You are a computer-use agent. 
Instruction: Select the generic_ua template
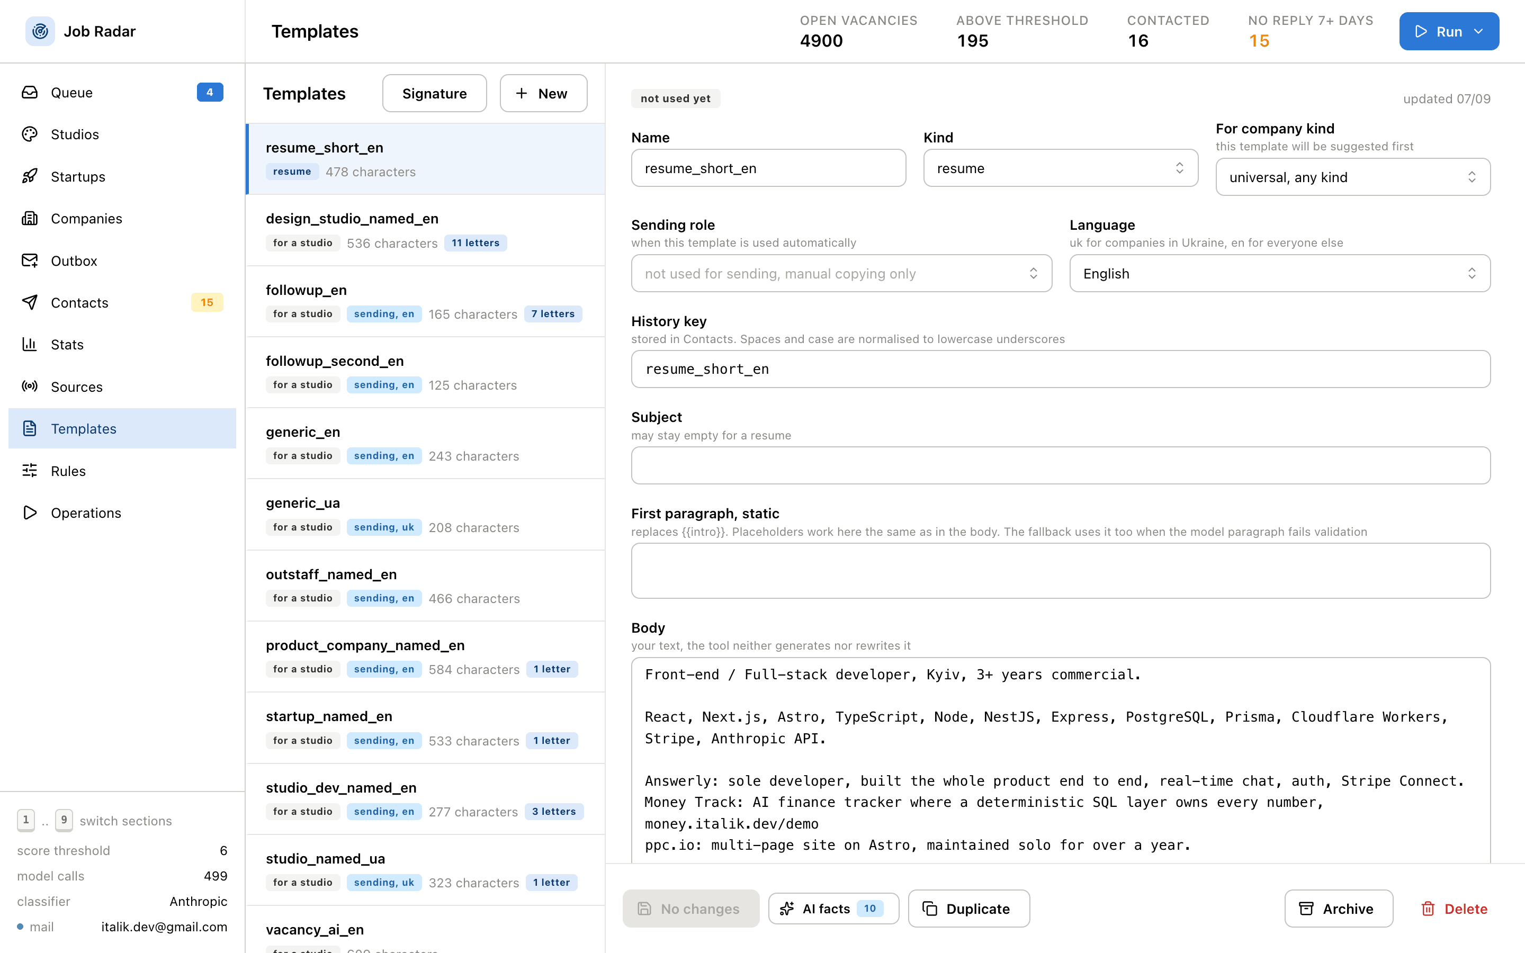425,514
